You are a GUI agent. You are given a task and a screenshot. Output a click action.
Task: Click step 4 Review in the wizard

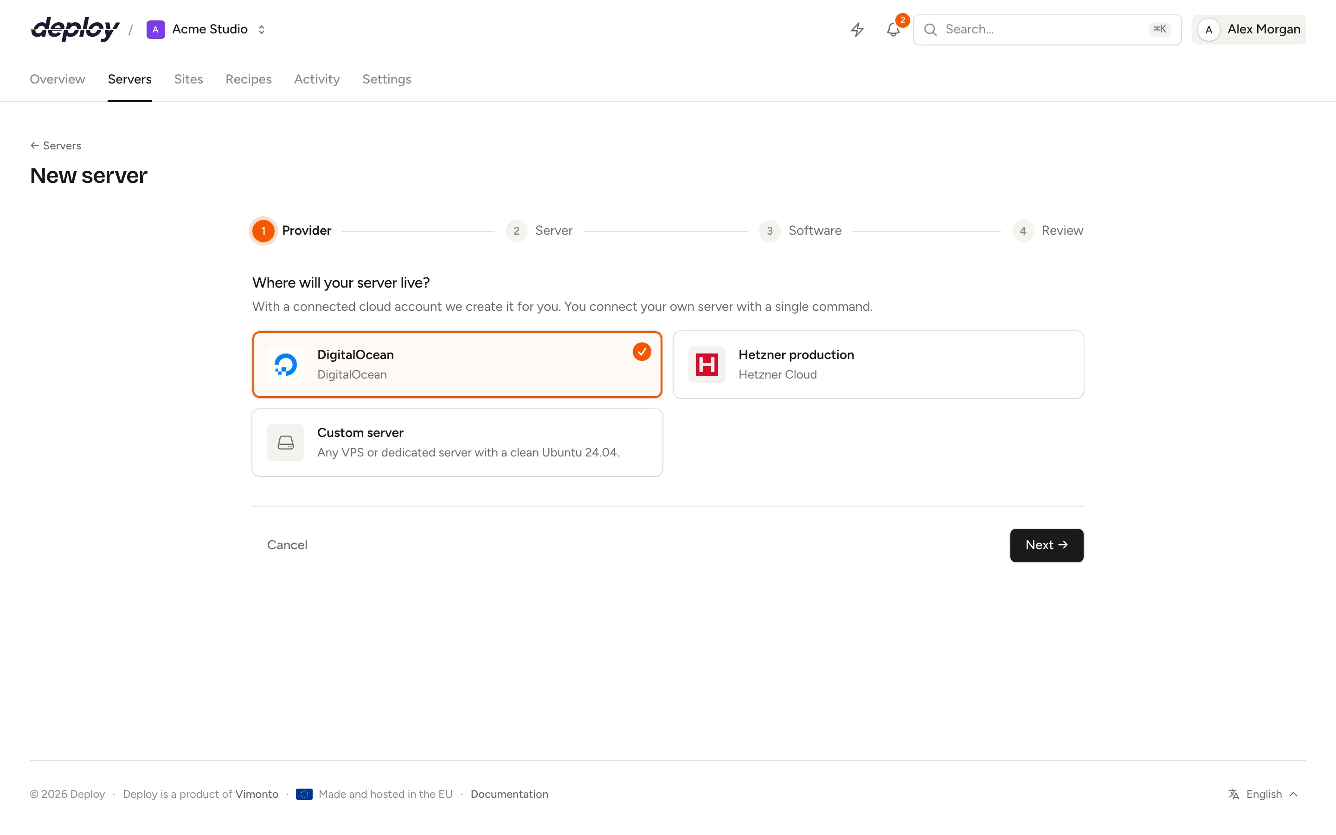[x=1048, y=230]
